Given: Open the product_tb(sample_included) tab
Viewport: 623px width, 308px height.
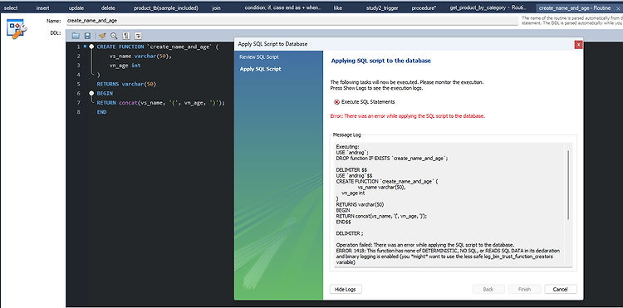Looking at the screenshot, I should [x=165, y=8].
